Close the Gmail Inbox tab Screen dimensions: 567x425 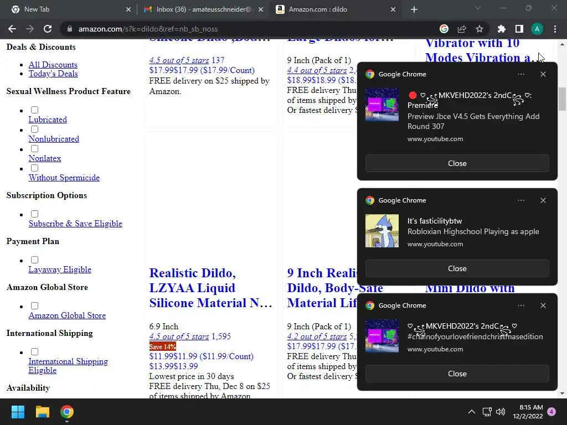261,9
